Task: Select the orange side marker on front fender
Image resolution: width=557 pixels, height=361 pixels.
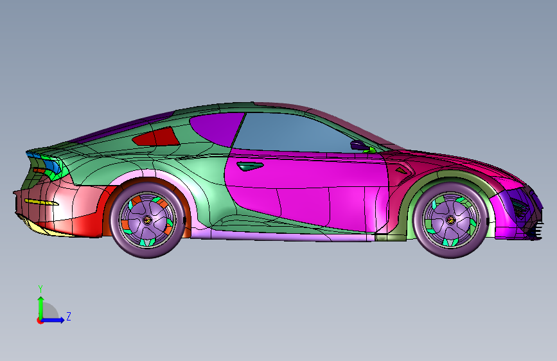Action: pyautogui.click(x=402, y=171)
